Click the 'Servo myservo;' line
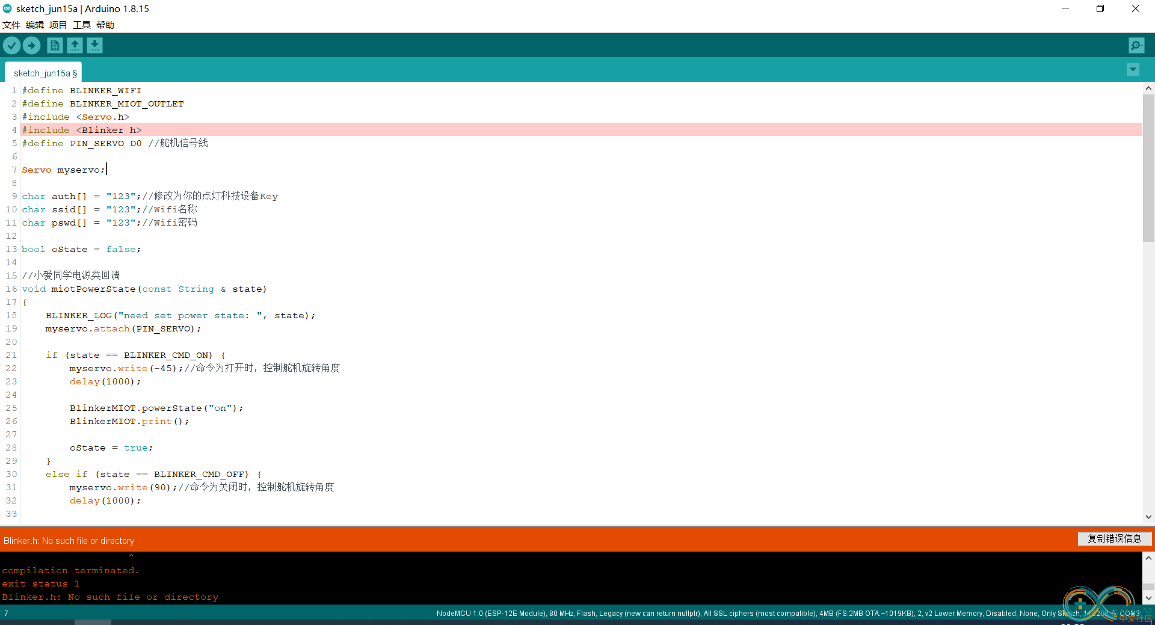The image size is (1155, 625). coord(64,170)
